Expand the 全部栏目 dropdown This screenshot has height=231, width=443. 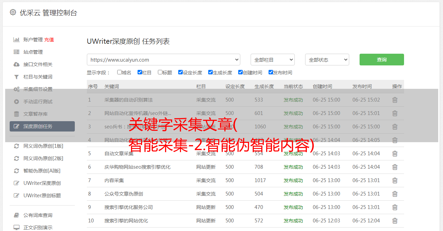(x=272, y=60)
